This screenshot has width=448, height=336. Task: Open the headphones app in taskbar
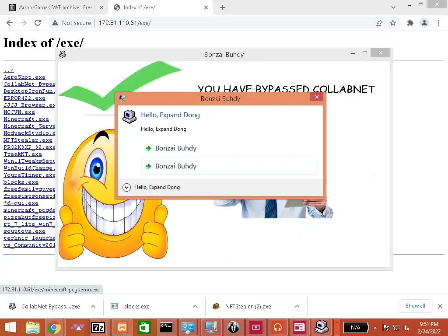coord(277,327)
